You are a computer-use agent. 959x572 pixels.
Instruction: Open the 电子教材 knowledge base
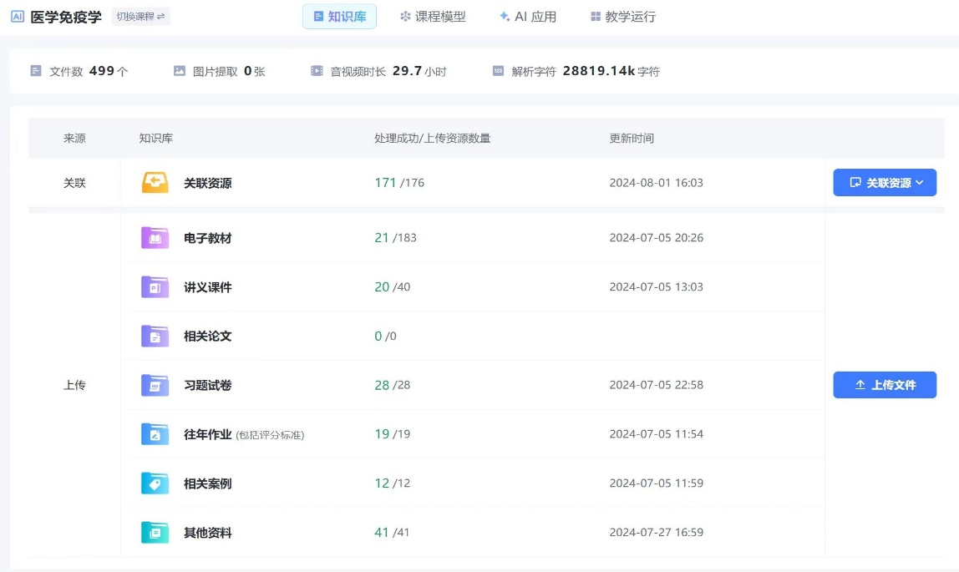(208, 238)
